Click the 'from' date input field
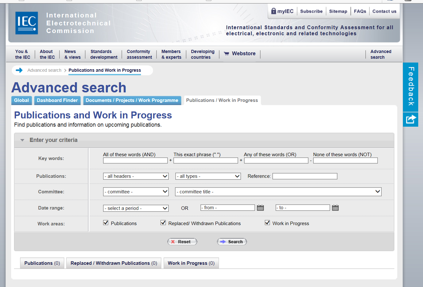 pyautogui.click(x=228, y=208)
